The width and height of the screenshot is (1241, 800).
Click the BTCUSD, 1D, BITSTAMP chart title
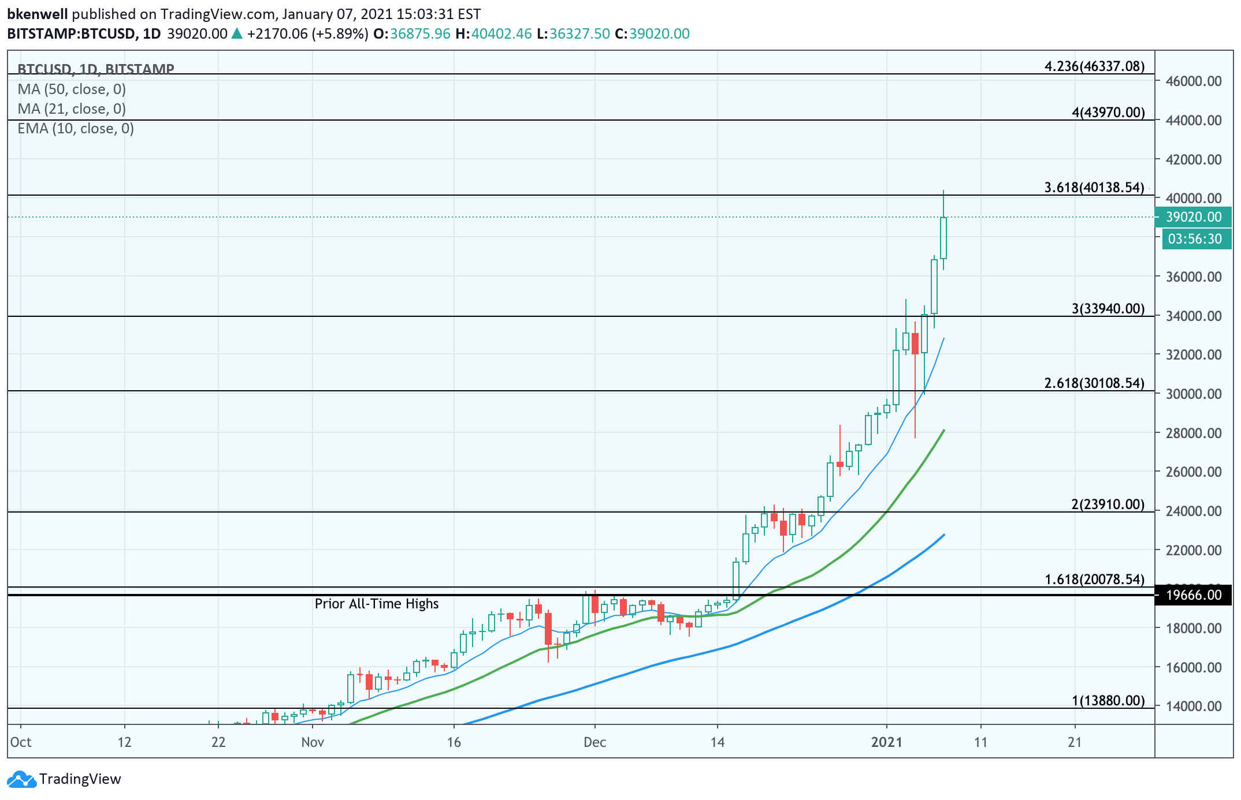tap(96, 69)
